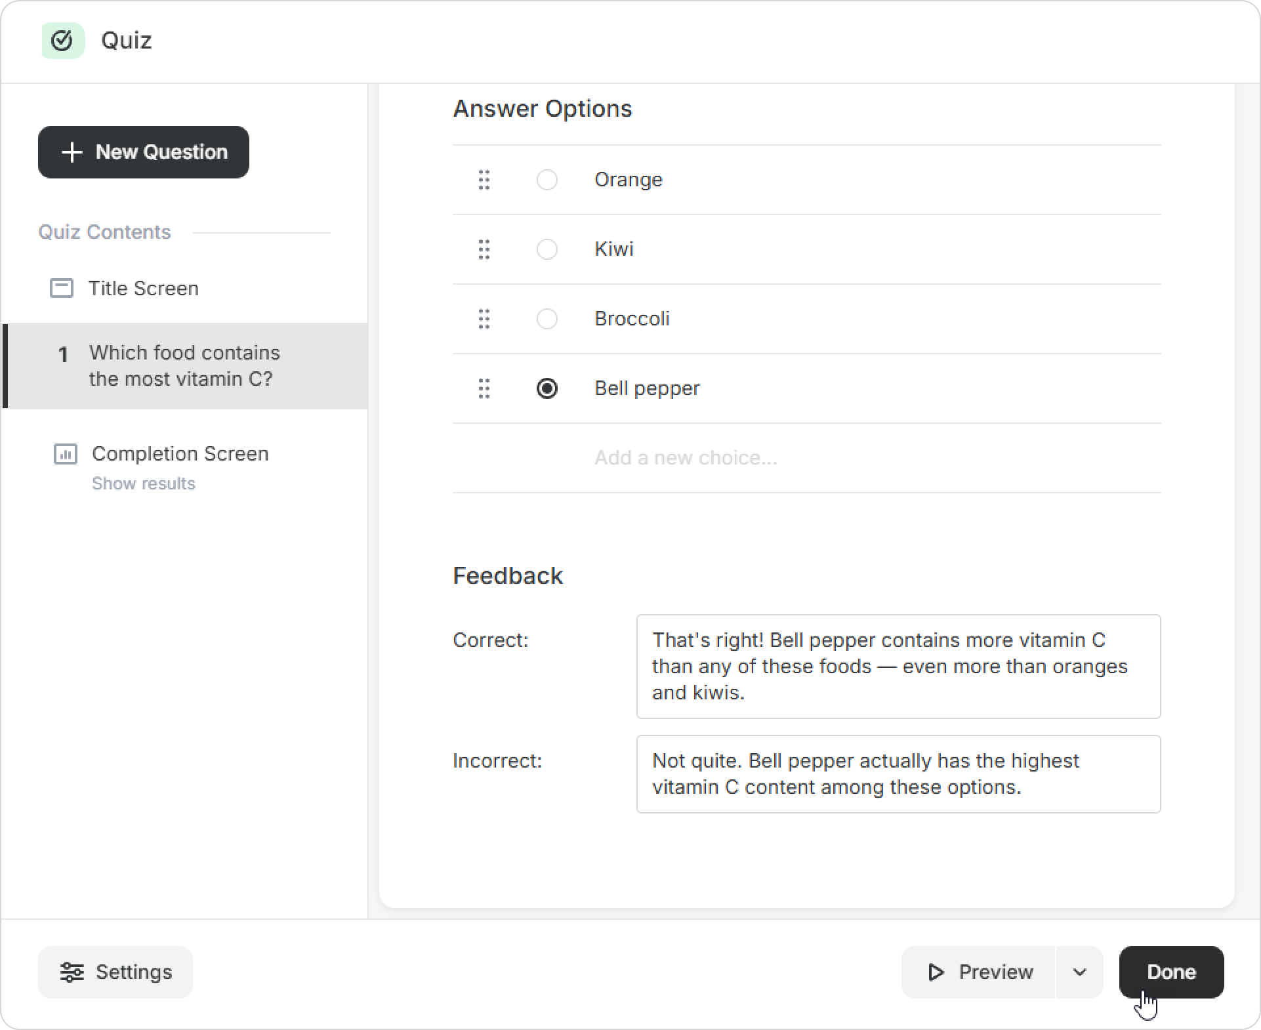The image size is (1261, 1030).
Task: Click the drag handle beside Orange
Action: [484, 180]
